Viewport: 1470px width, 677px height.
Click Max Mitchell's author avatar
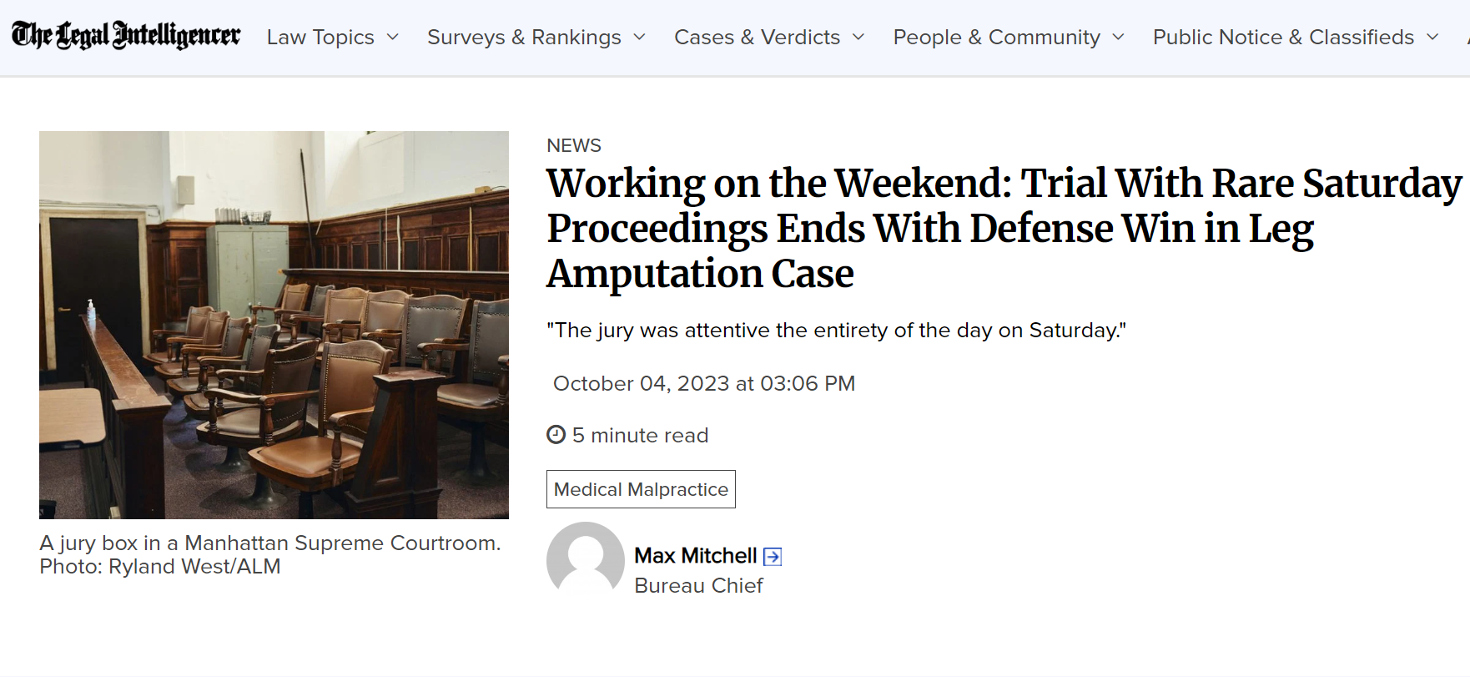(x=585, y=559)
